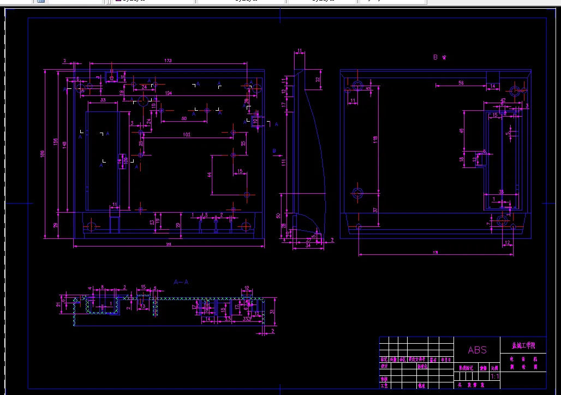Select the 阶段标记 cell in title block
Viewport: 561px width, 395px height.
tap(466, 368)
